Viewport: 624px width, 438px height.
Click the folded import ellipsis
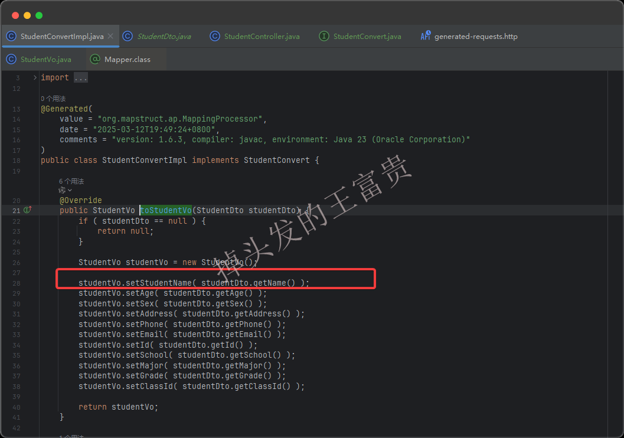tap(81, 78)
